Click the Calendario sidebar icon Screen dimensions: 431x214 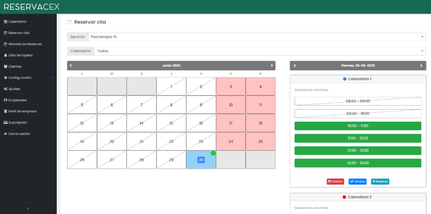[5, 22]
